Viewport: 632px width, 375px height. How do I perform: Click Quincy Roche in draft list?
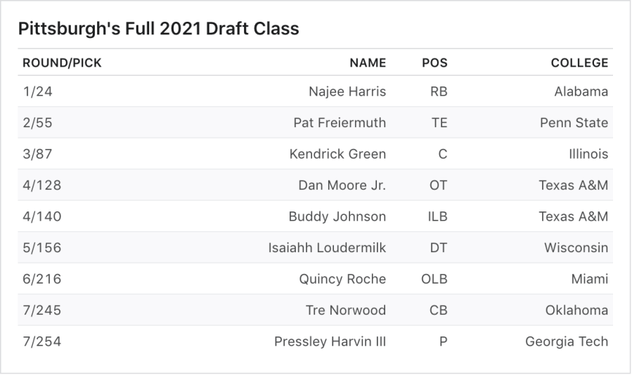[342, 279]
